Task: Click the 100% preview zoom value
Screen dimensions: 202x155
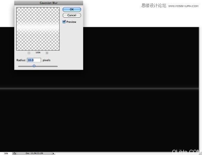Action: (38, 53)
